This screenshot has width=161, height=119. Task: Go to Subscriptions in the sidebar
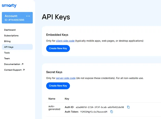click(x=11, y=36)
